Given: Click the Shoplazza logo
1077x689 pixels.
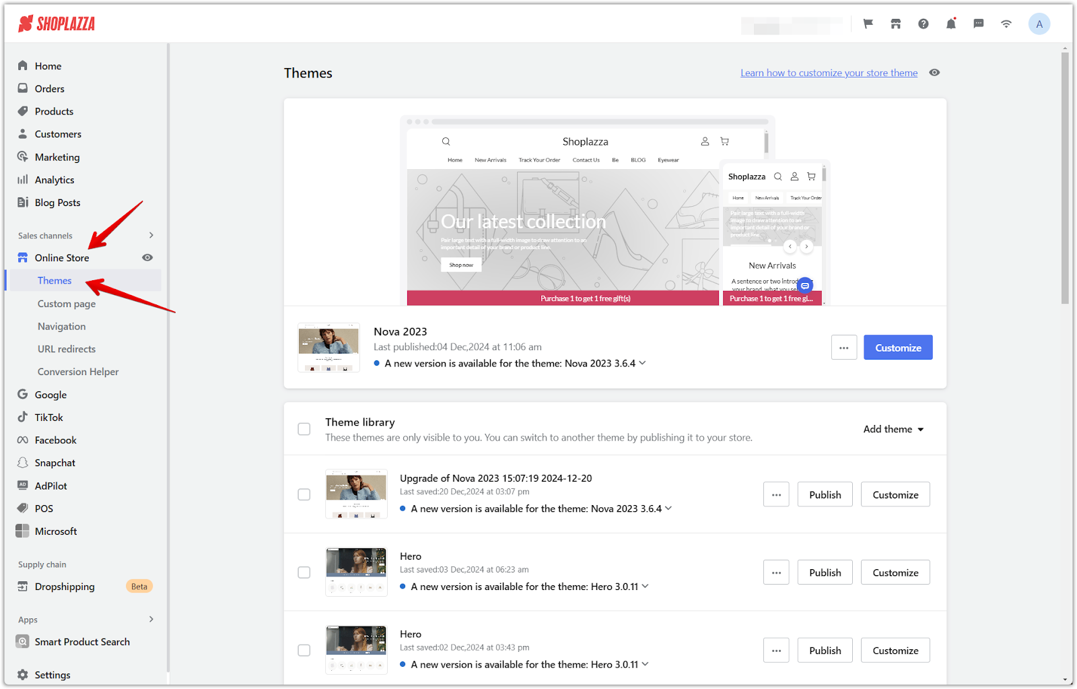Looking at the screenshot, I should 57,24.
